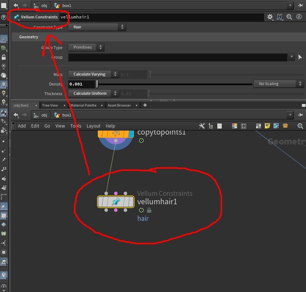
Task: Expand top path bar history dropdown
Action: pyautogui.click(x=290, y=6)
